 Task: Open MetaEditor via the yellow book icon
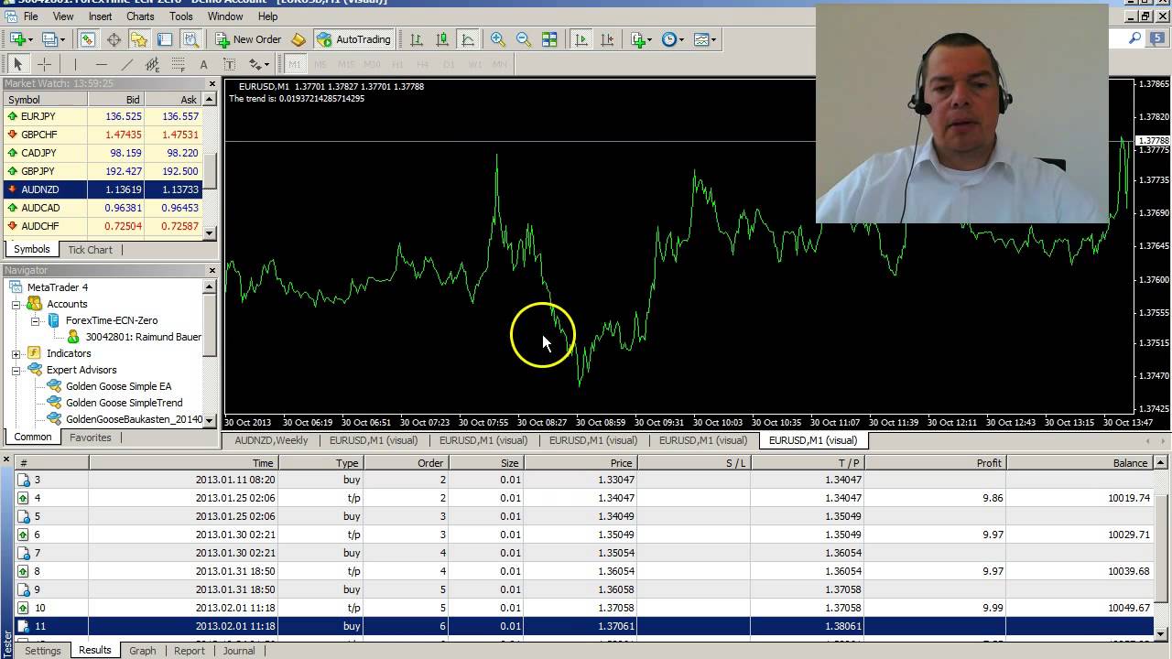point(298,39)
